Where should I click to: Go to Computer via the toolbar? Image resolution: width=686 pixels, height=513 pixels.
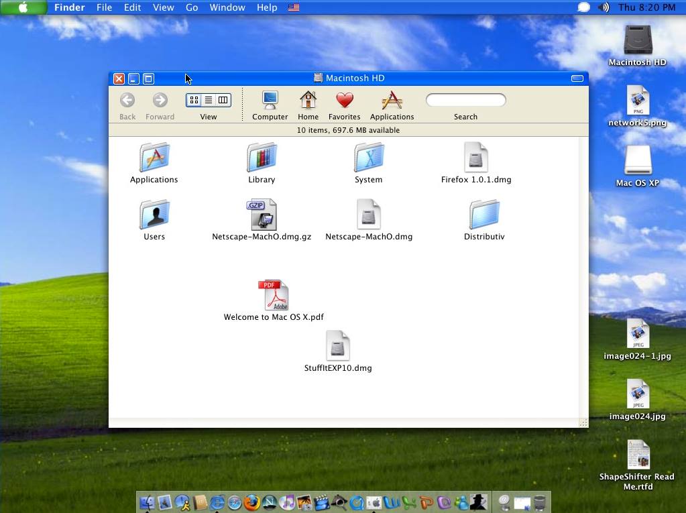point(270,105)
